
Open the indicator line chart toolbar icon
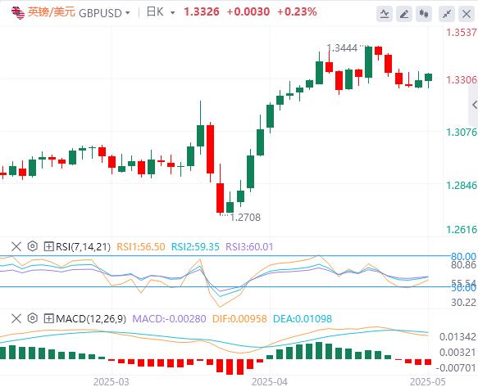[x=385, y=14]
